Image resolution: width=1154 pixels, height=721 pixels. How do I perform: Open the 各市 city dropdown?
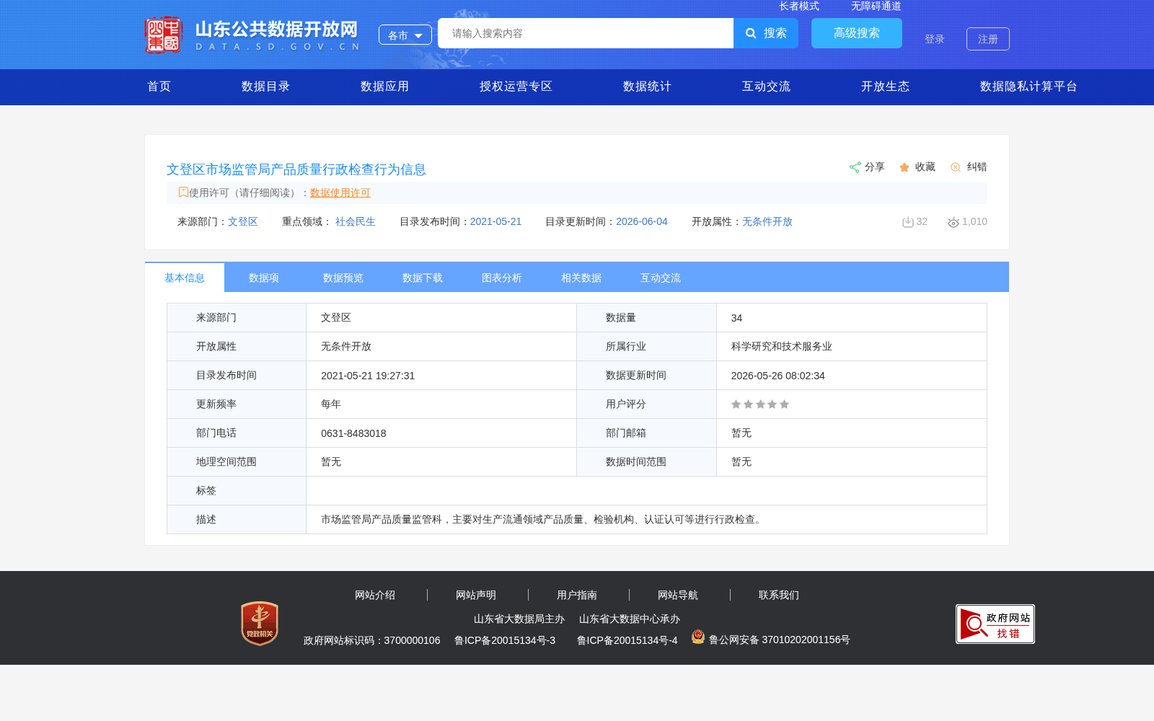[405, 35]
